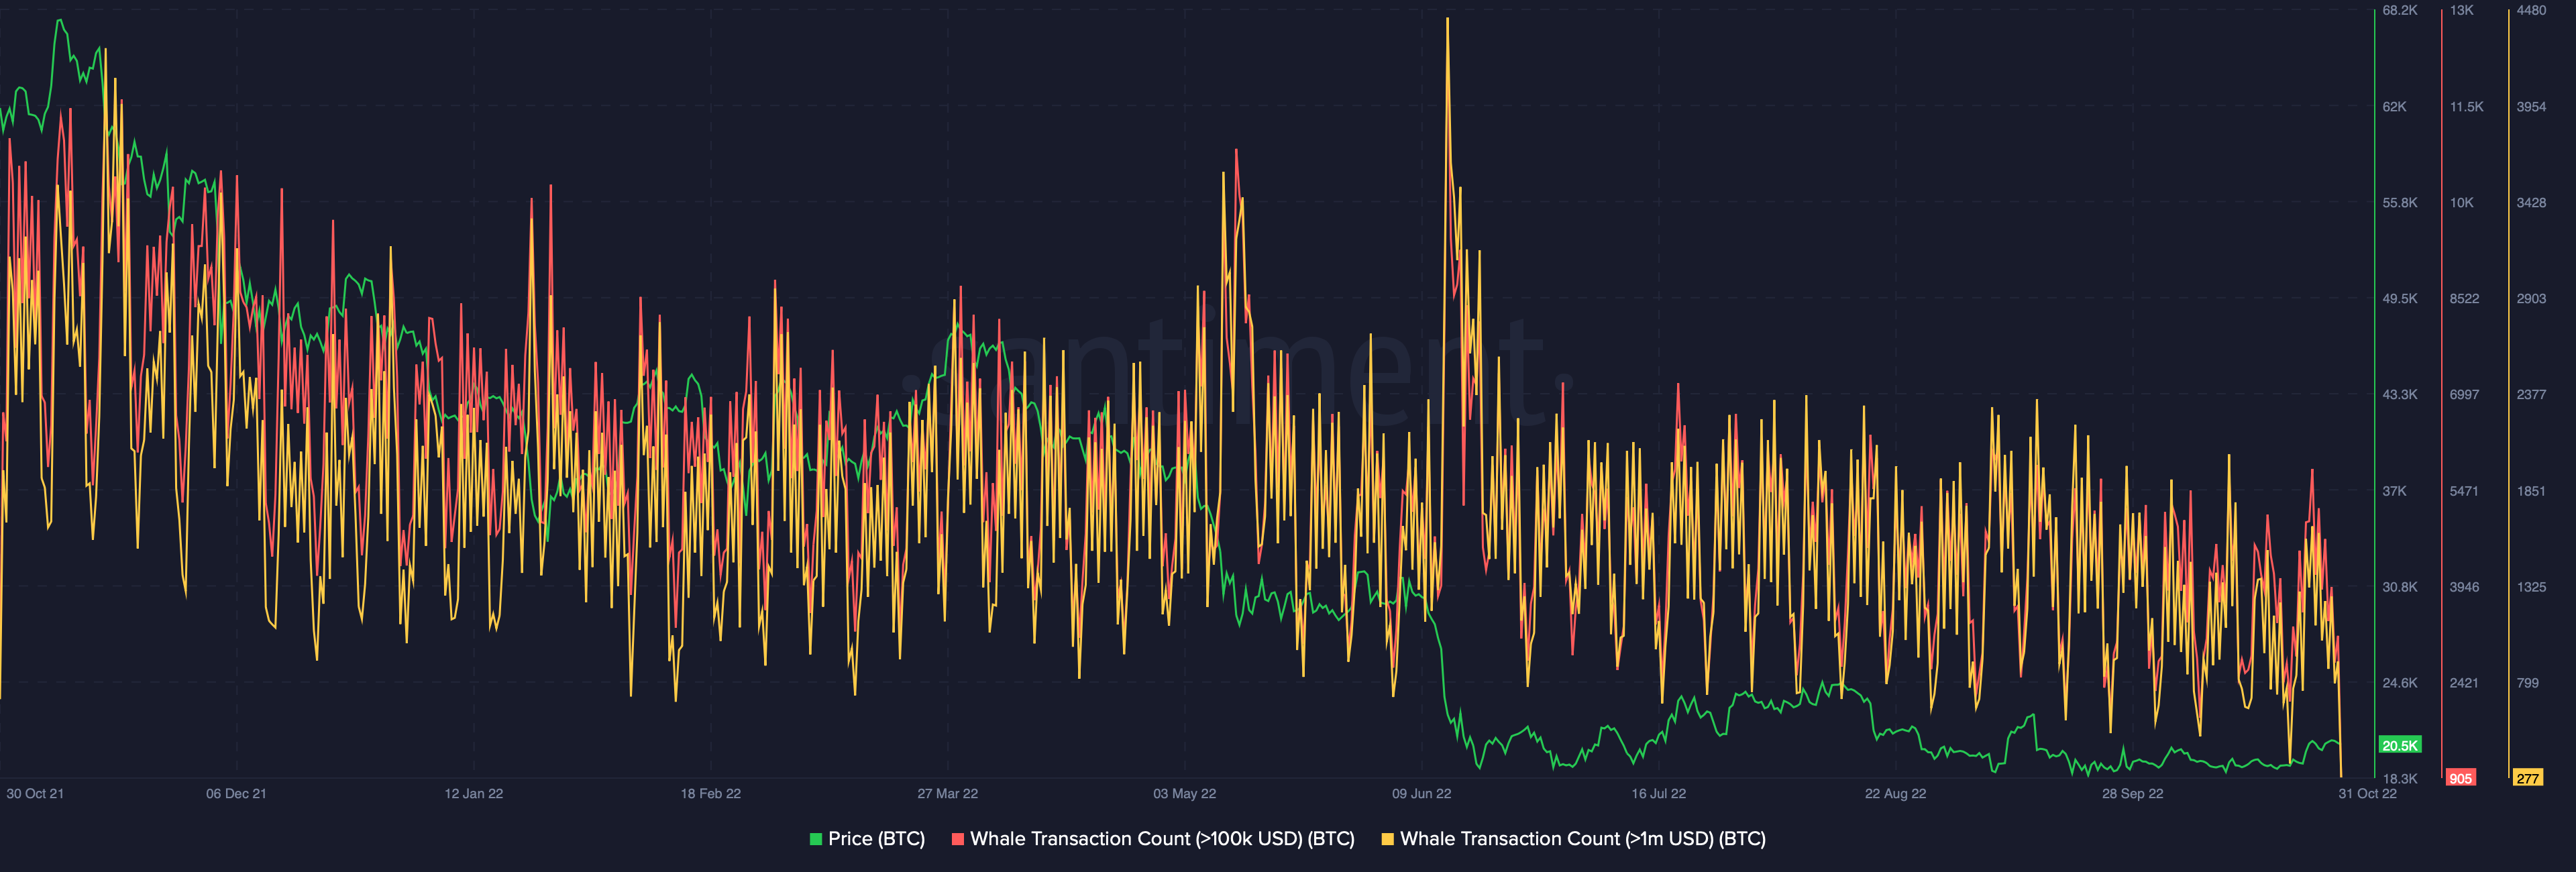The width and height of the screenshot is (2576, 872).
Task: Click the green Price (BTC) legend swatch
Action: (x=815, y=839)
